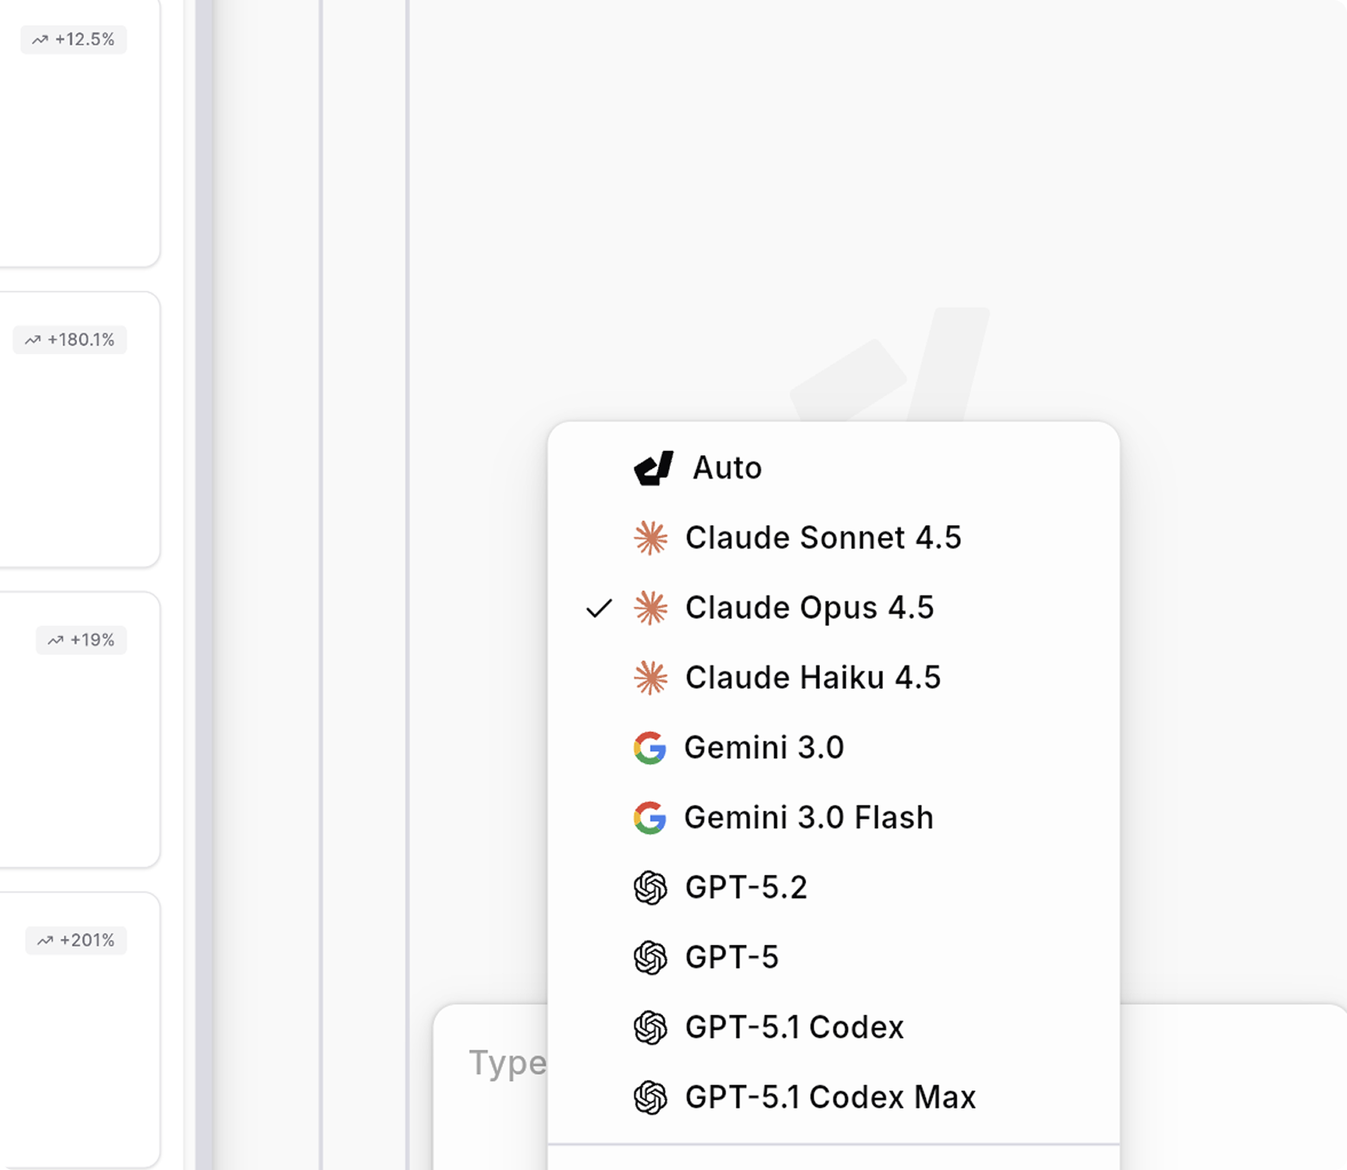Image resolution: width=1347 pixels, height=1170 pixels.
Task: Click the checkmark next to Claude Opus 4.5
Action: tap(599, 608)
